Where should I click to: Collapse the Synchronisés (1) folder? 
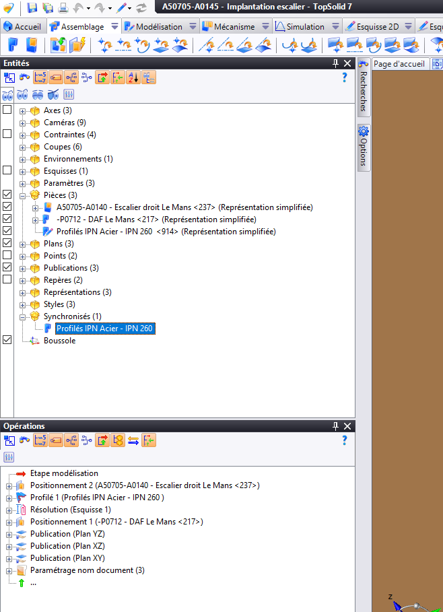tap(23, 317)
